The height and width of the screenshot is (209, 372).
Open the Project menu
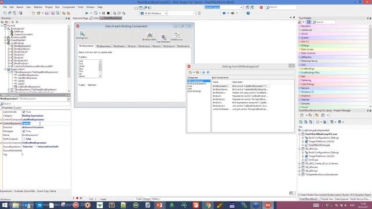pyautogui.click(x=49, y=8)
